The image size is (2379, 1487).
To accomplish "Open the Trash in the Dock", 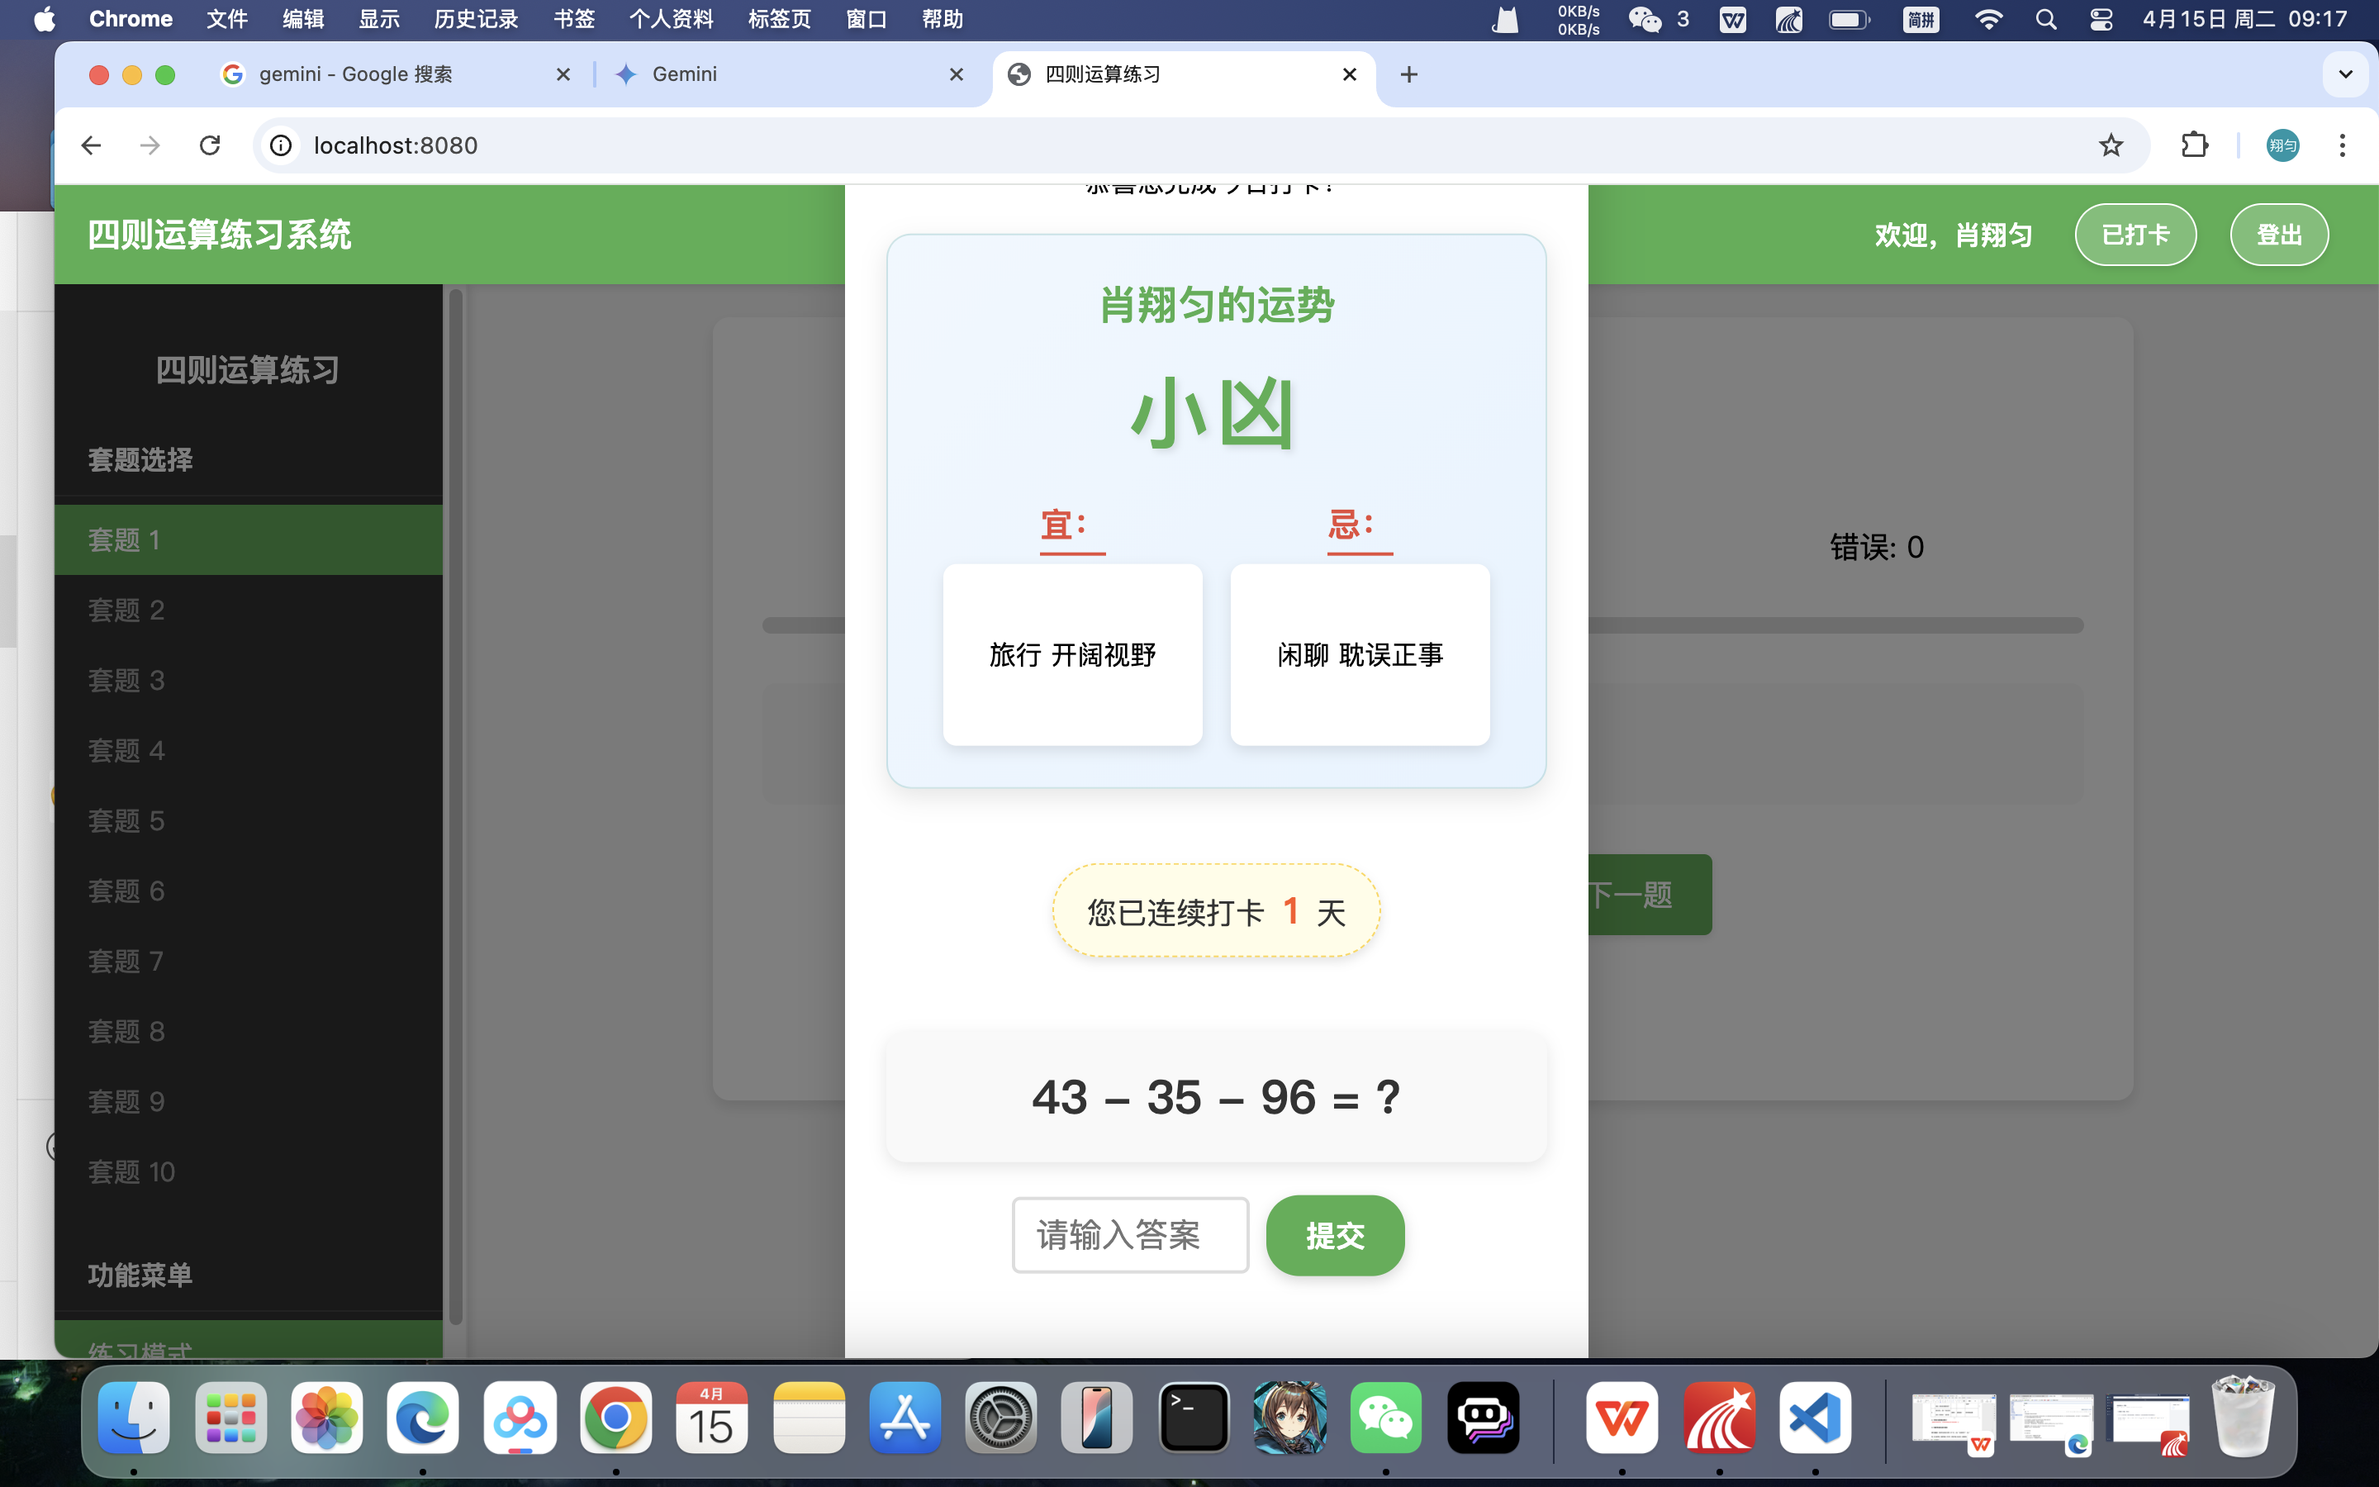I will (2243, 1417).
